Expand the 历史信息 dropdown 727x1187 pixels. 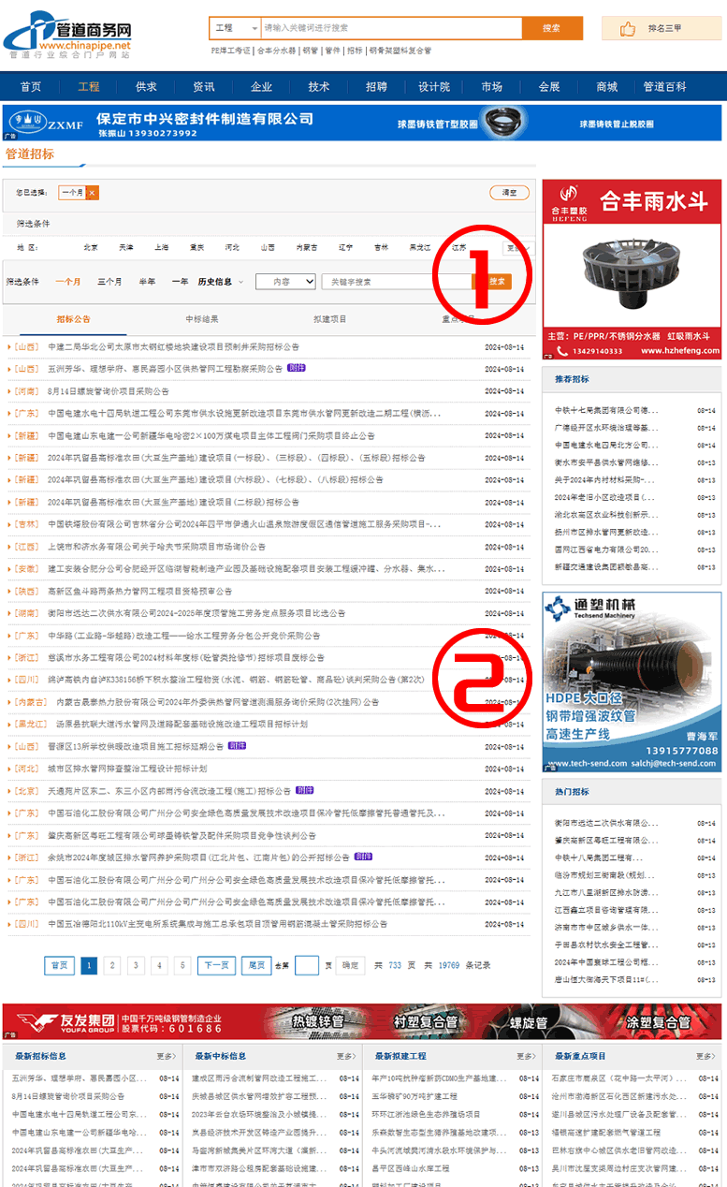(x=221, y=282)
